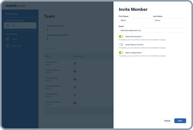Click the search magnifier icon

pos(47,48)
